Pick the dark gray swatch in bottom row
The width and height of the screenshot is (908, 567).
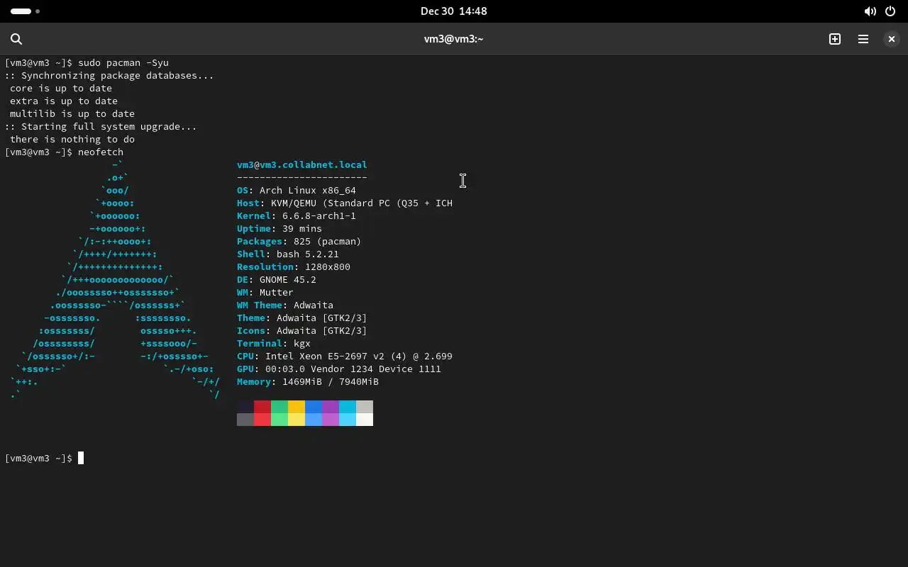click(245, 419)
